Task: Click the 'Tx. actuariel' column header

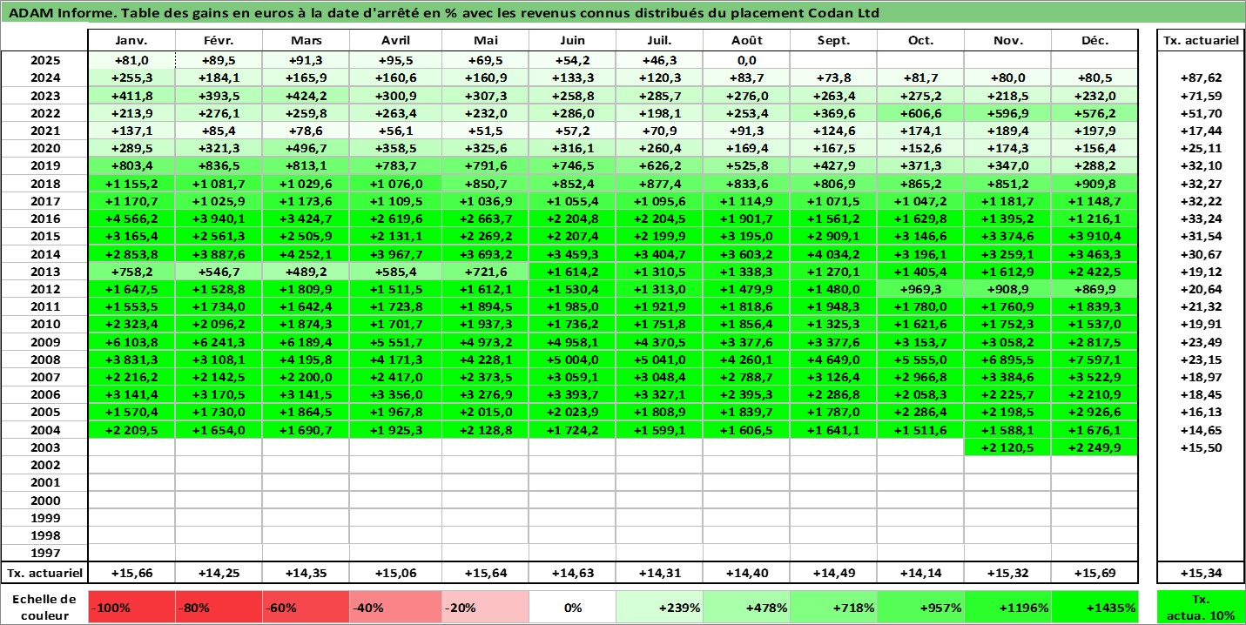Action: click(1201, 41)
